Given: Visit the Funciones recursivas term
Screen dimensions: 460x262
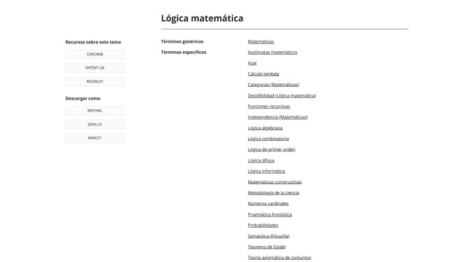Looking at the screenshot, I should tap(269, 106).
